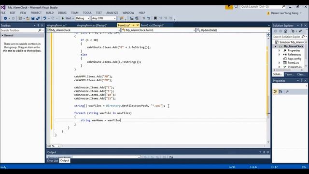
Task: Click the Redo toolbar icon
Action: [x=53, y=18]
